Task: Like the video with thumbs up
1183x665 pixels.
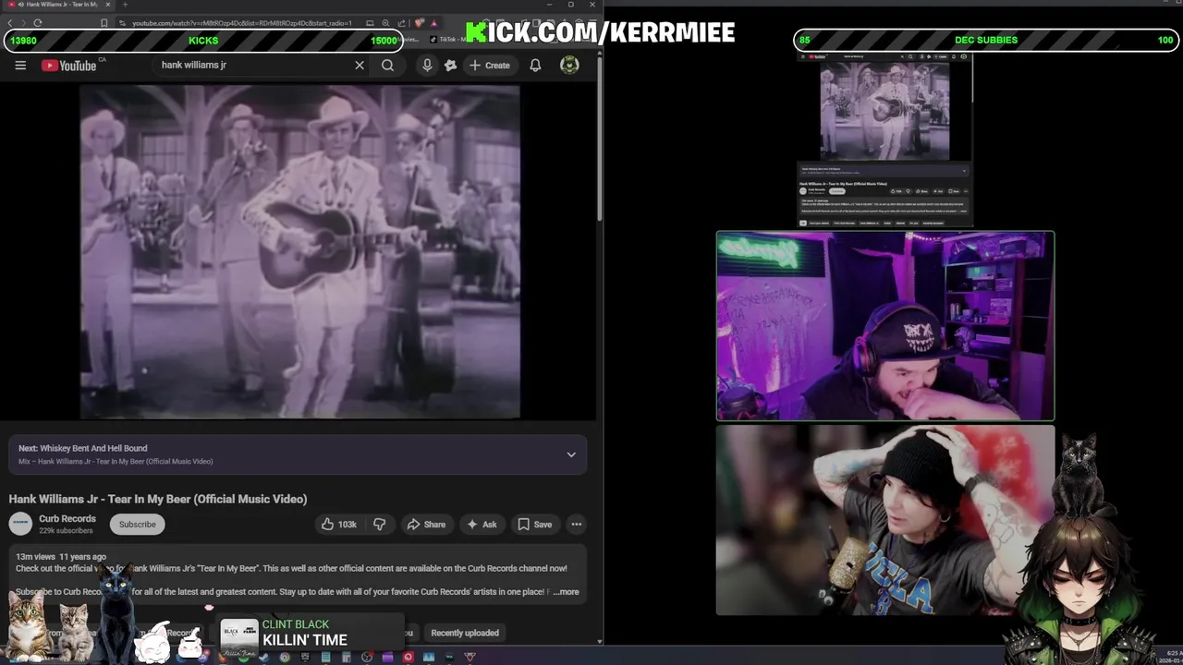Action: coord(338,525)
